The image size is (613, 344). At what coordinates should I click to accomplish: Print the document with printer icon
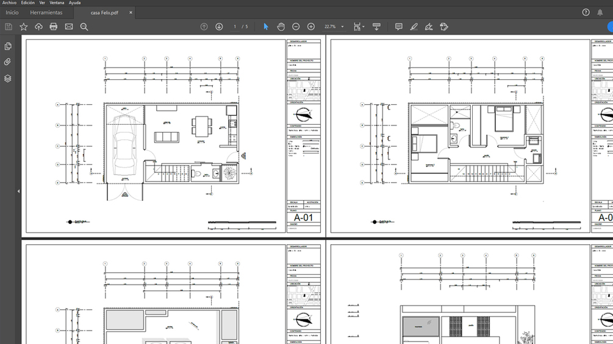coord(54,27)
